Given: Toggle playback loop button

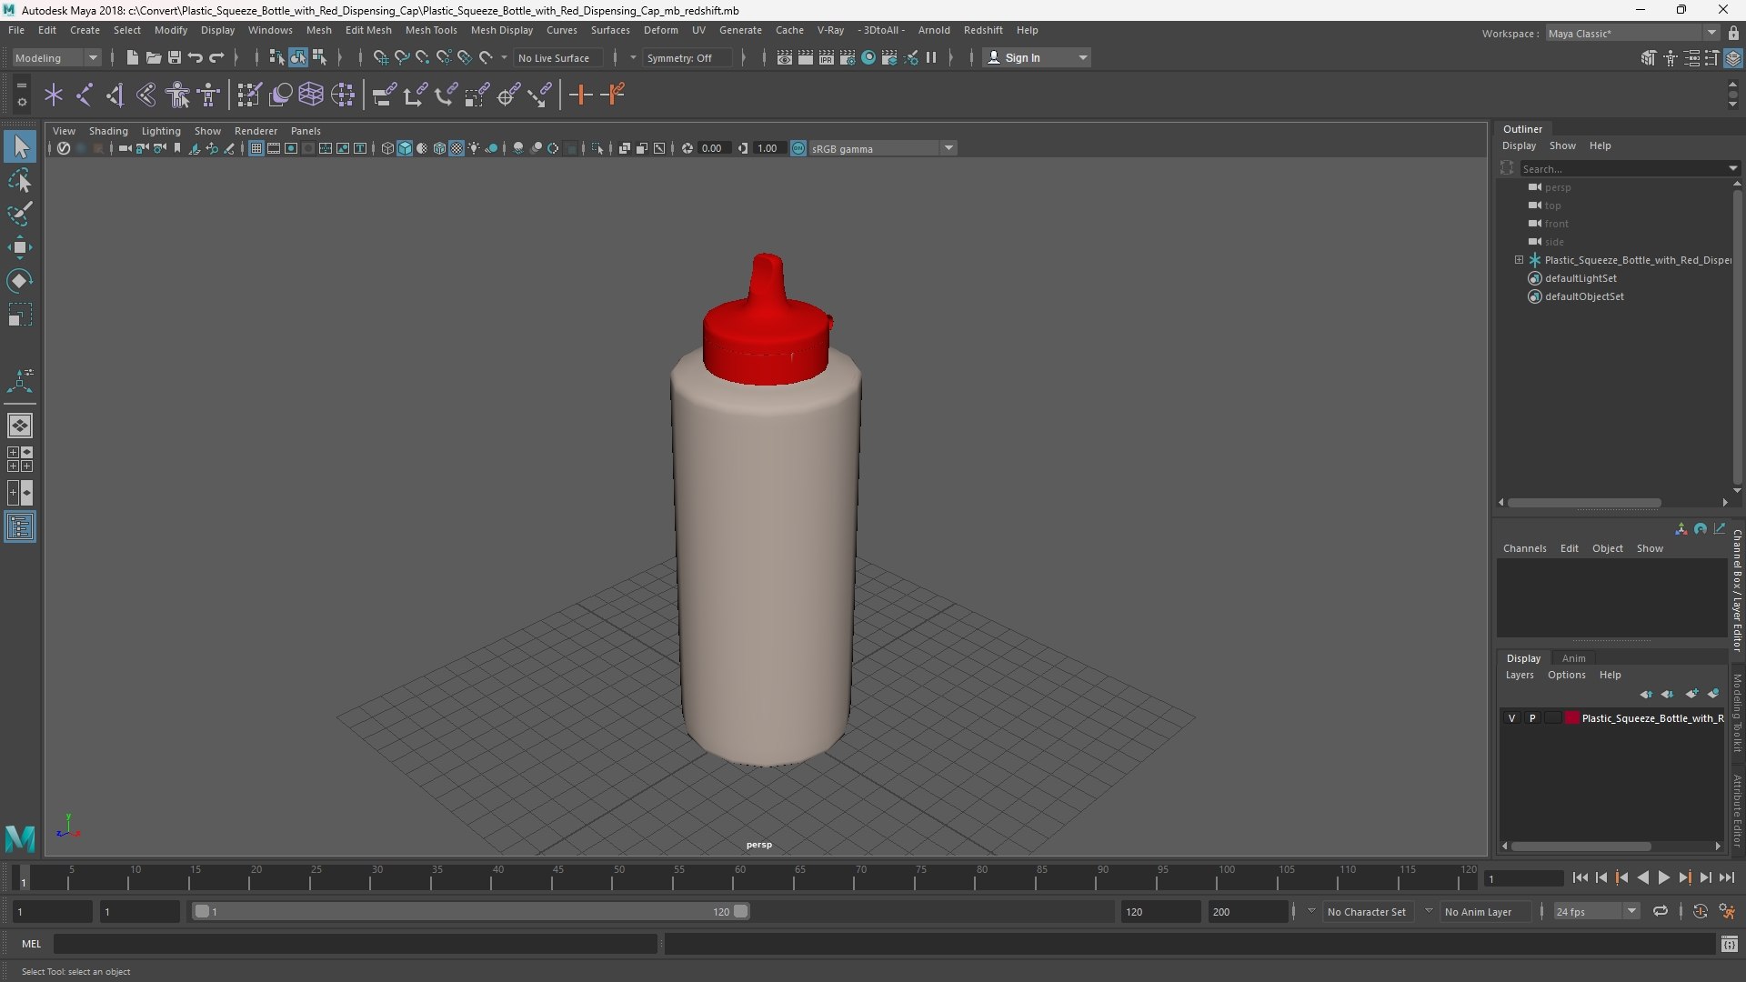Looking at the screenshot, I should point(1660,911).
